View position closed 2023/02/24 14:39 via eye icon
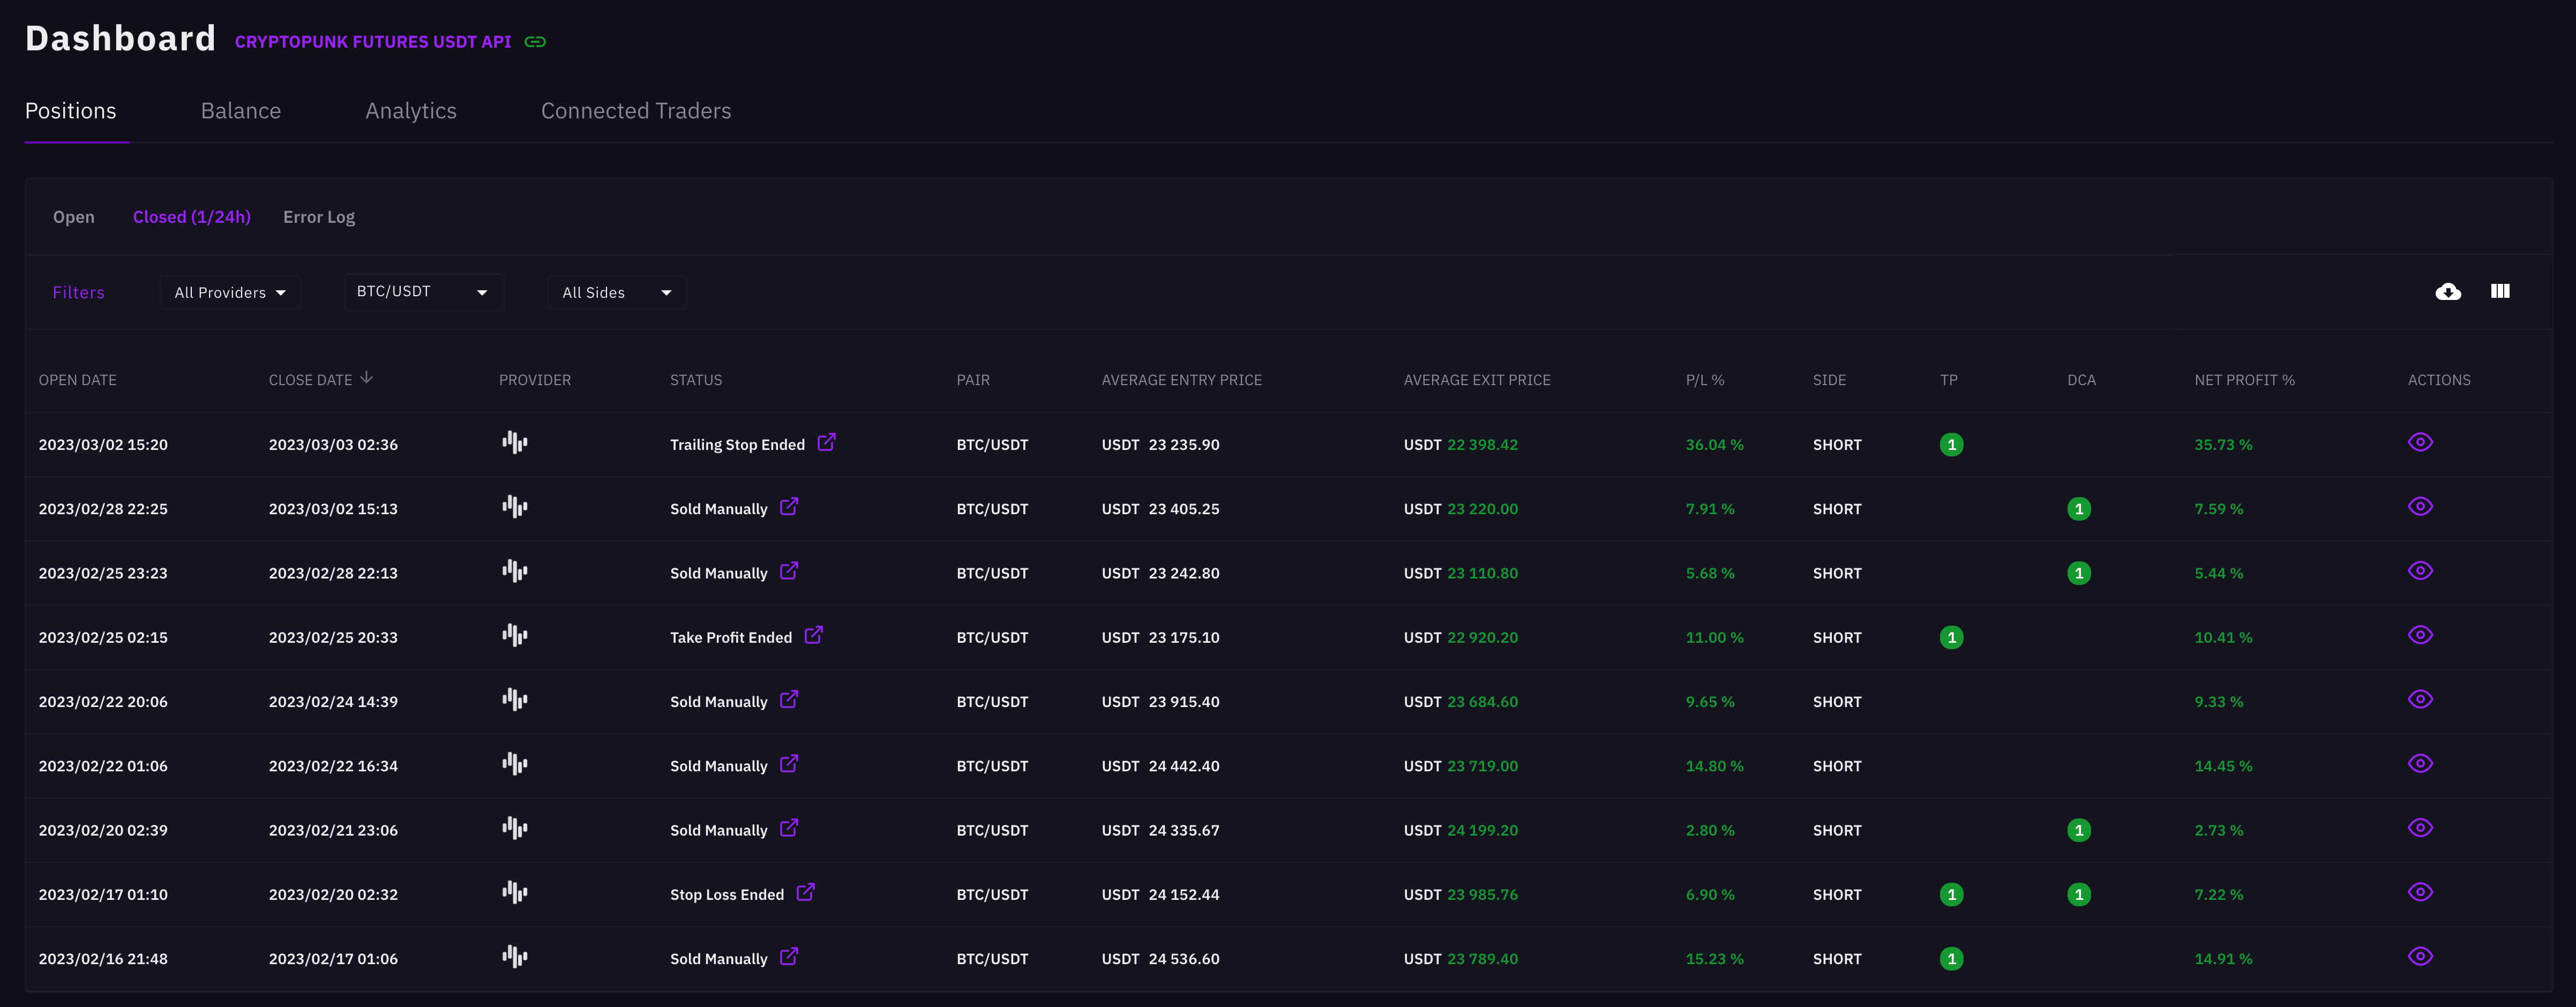 (2420, 699)
